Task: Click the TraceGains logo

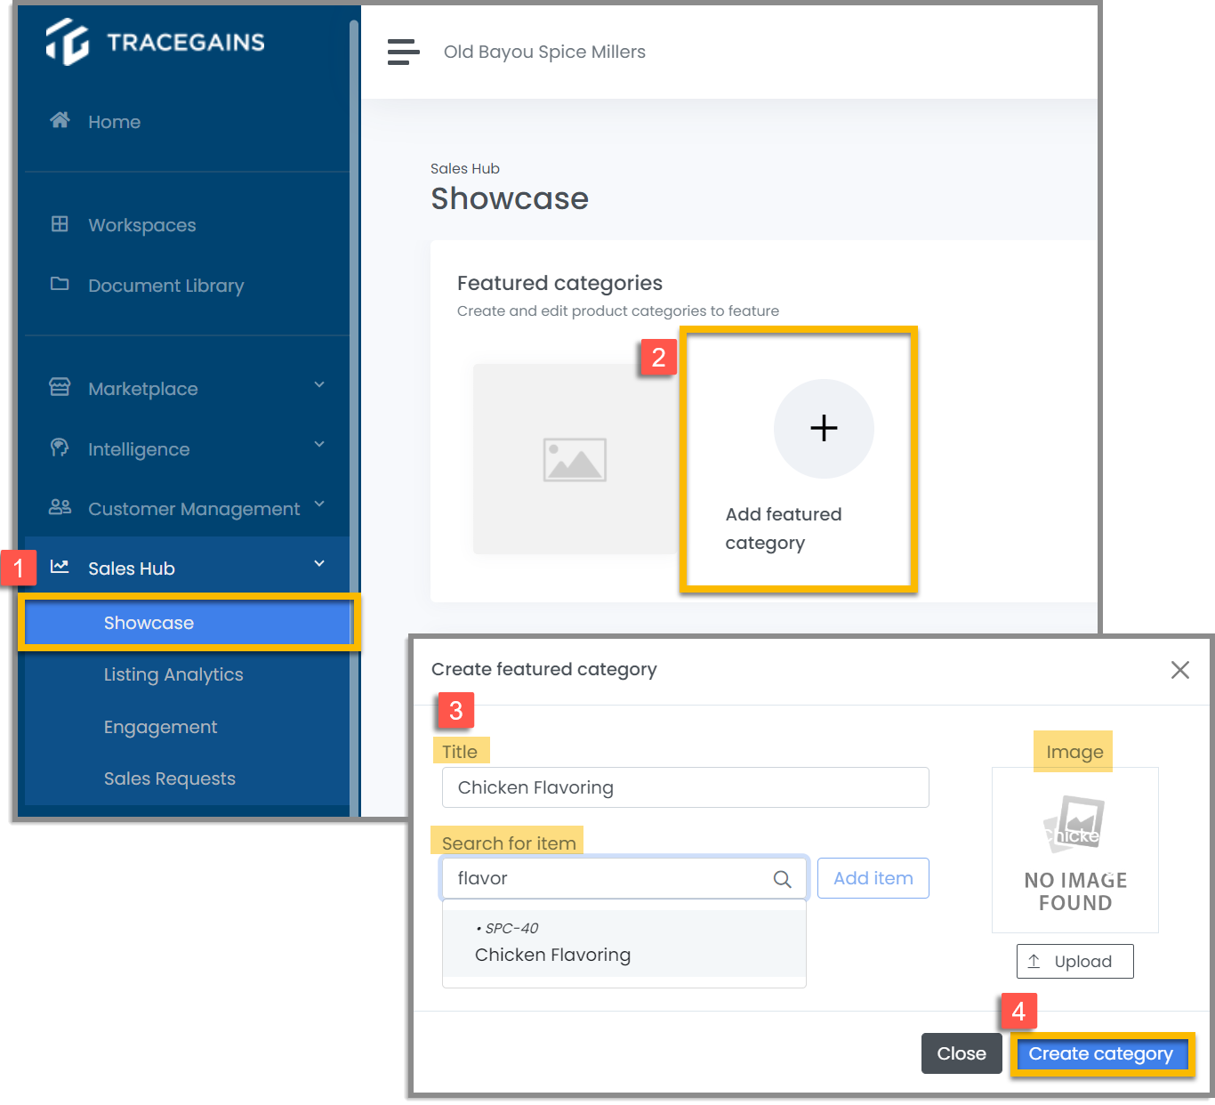Action: coord(154,40)
